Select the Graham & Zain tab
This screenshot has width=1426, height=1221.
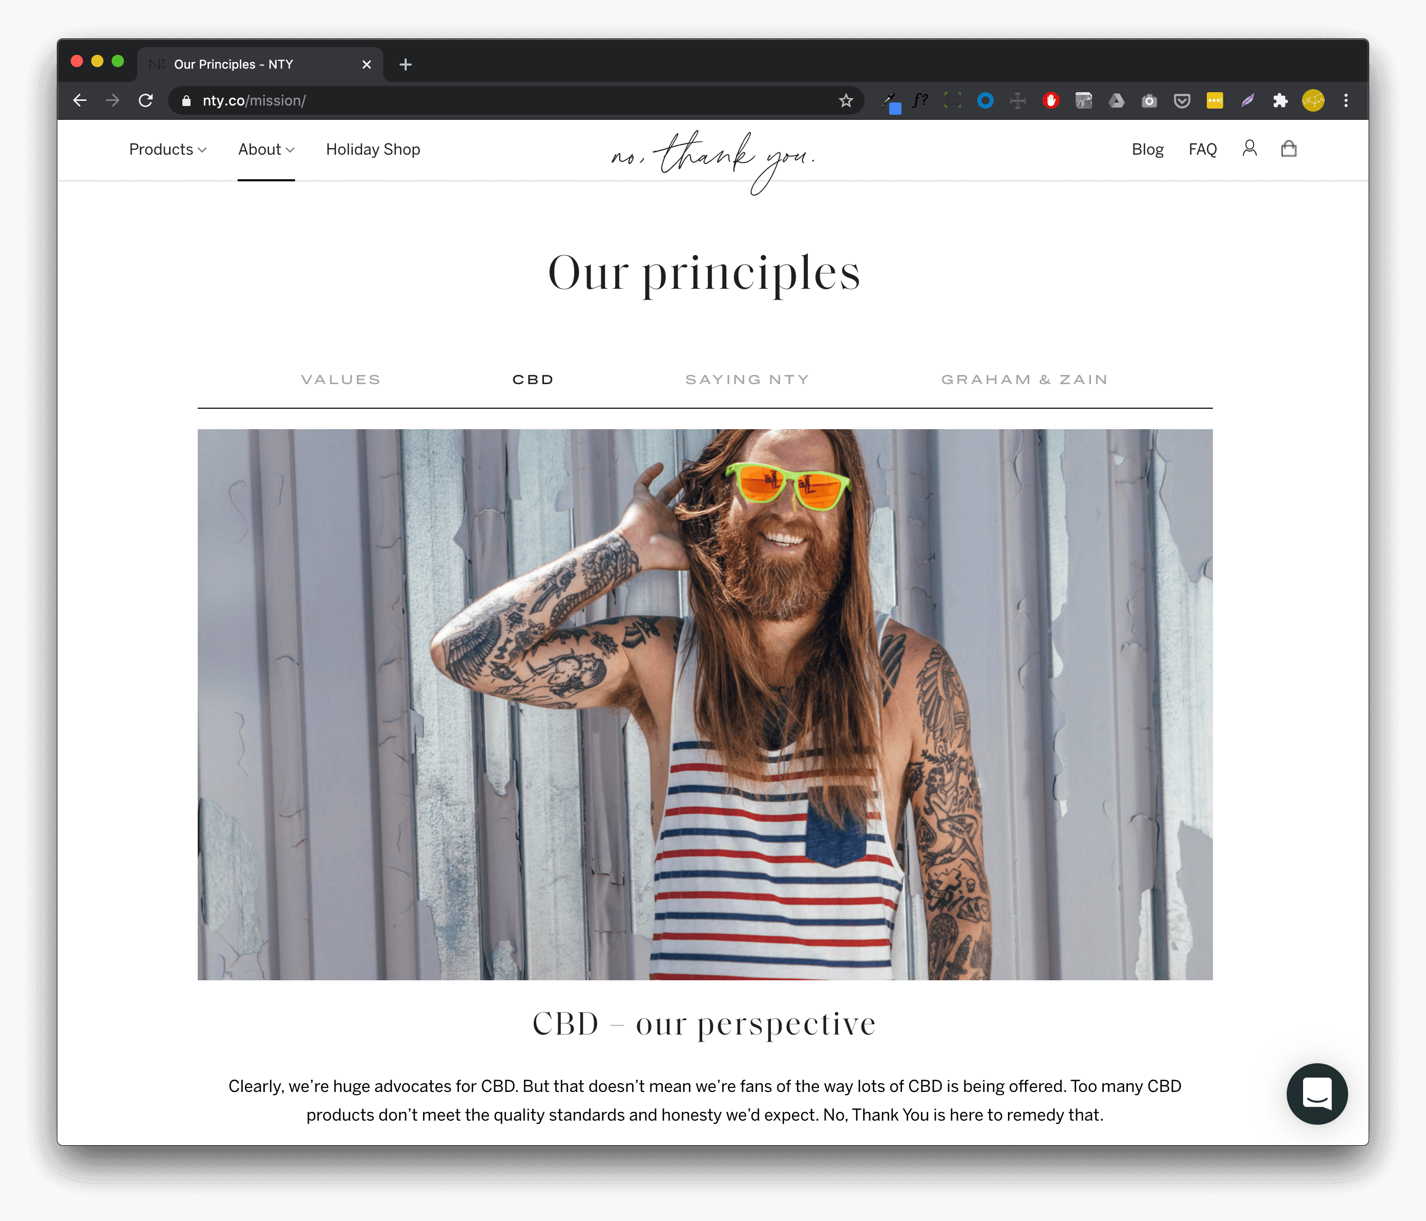tap(1025, 379)
